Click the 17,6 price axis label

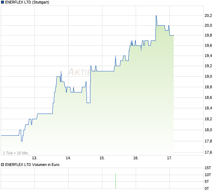(208, 153)
